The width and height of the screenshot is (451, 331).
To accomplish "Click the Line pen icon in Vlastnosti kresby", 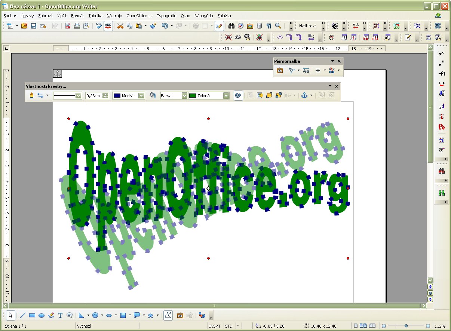I will pyautogui.click(x=31, y=95).
